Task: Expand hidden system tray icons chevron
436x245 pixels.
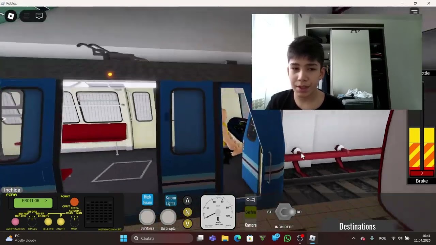Action: click(x=354, y=238)
